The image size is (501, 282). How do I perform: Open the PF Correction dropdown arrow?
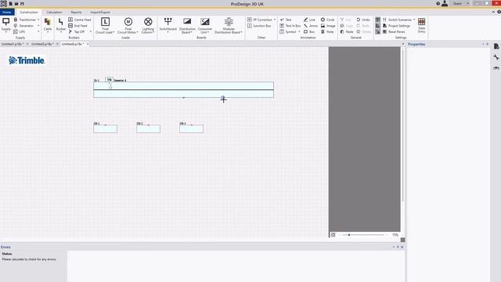pyautogui.click(x=275, y=20)
